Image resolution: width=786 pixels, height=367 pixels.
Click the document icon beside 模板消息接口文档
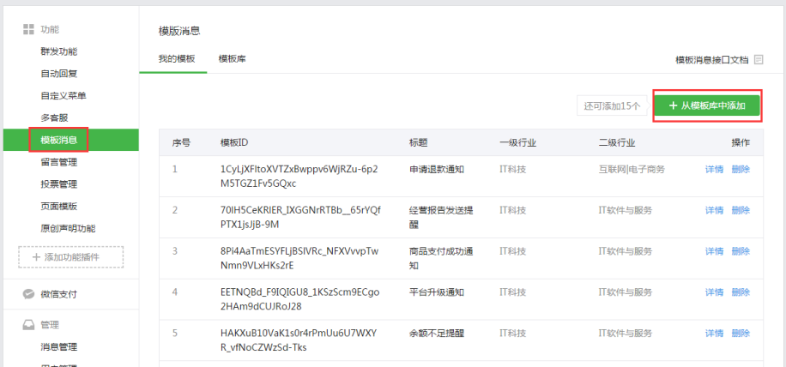[759, 60]
